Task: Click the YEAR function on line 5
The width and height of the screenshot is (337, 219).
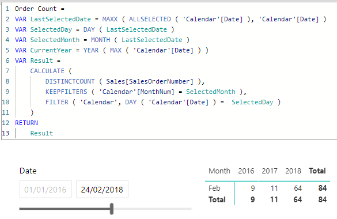Action: coord(91,50)
